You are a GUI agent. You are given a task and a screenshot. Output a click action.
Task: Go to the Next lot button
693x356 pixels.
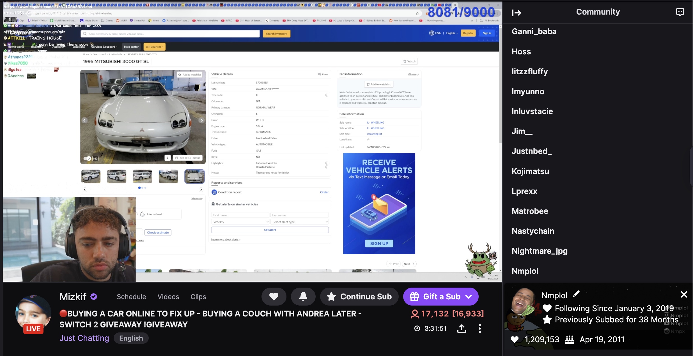(x=409, y=264)
